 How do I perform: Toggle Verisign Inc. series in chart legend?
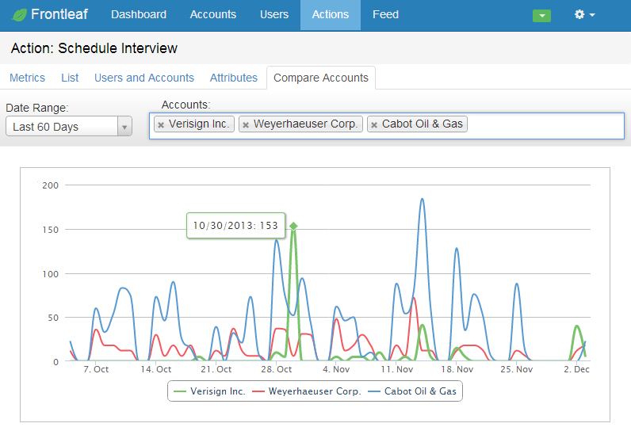click(208, 391)
